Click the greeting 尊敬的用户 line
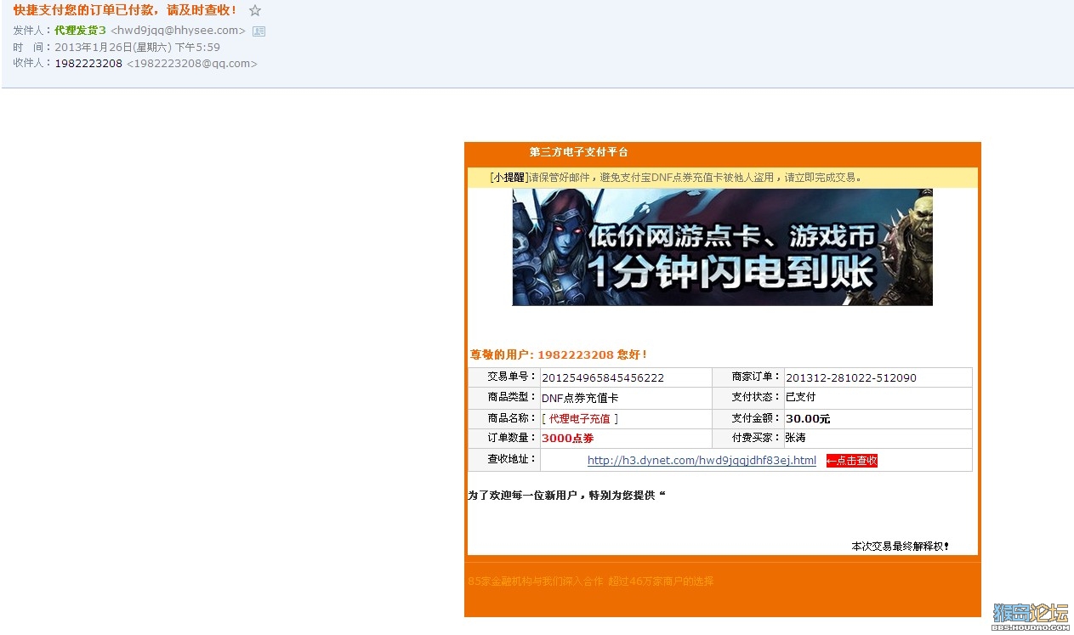The height and width of the screenshot is (635, 1074). click(x=558, y=354)
